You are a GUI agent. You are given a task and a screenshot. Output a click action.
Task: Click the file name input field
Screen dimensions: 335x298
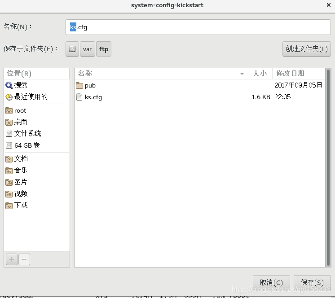pos(198,27)
